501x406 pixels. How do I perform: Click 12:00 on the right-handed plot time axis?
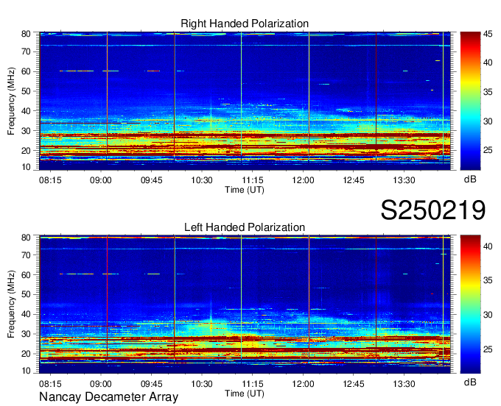coord(303,180)
